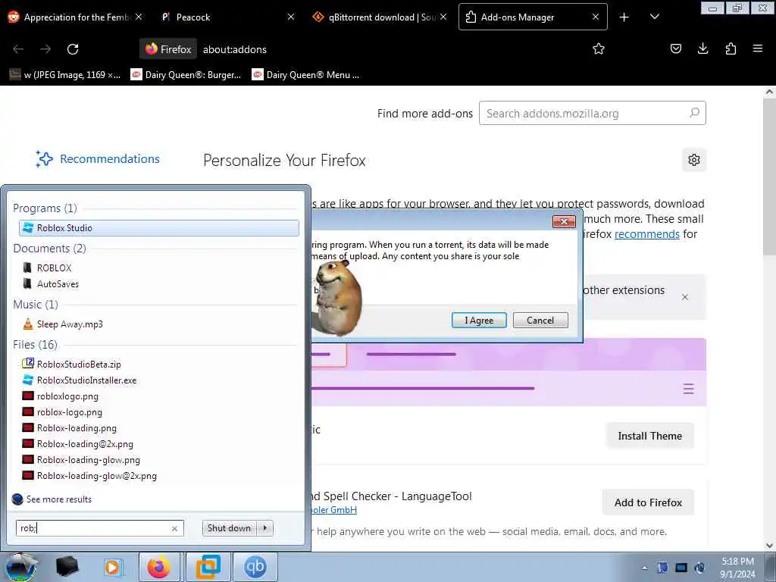The height and width of the screenshot is (582, 776).
Task: Click I Agree in the qBittorrent dialog
Action: tap(479, 321)
